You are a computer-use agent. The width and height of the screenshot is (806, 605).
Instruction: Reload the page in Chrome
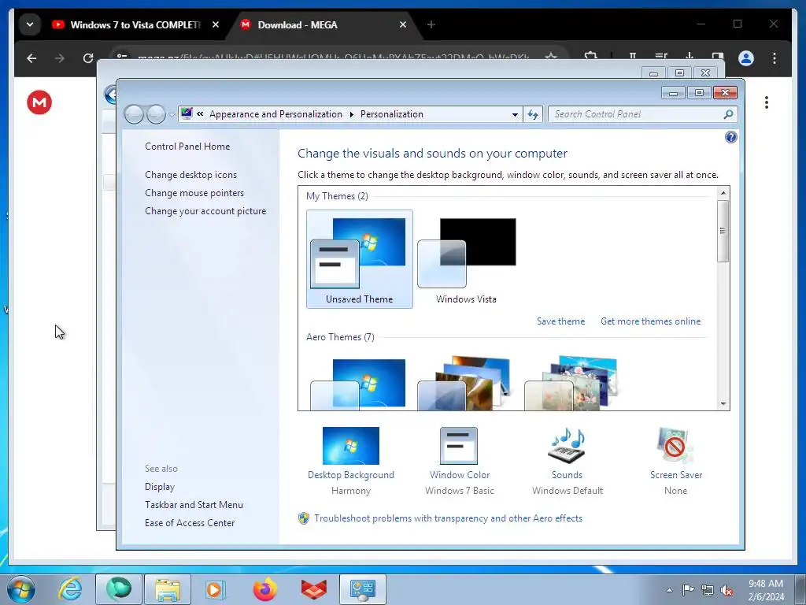88,58
